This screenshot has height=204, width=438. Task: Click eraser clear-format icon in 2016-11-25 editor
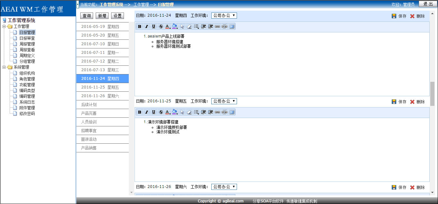(x=189, y=112)
